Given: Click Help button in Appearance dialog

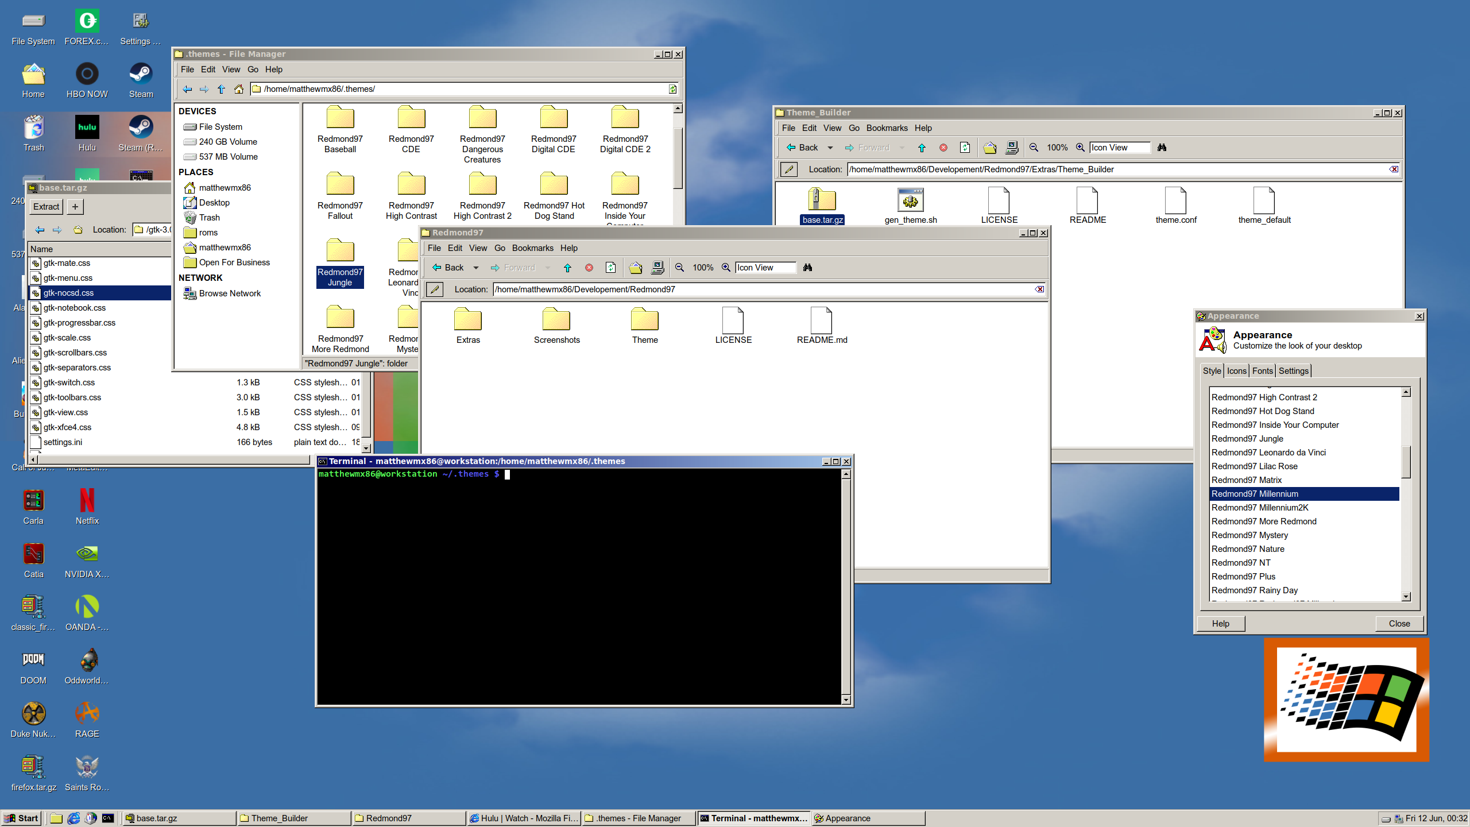Looking at the screenshot, I should (x=1221, y=624).
